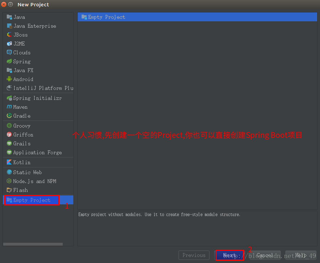Click the Application Forge icon

9,152
